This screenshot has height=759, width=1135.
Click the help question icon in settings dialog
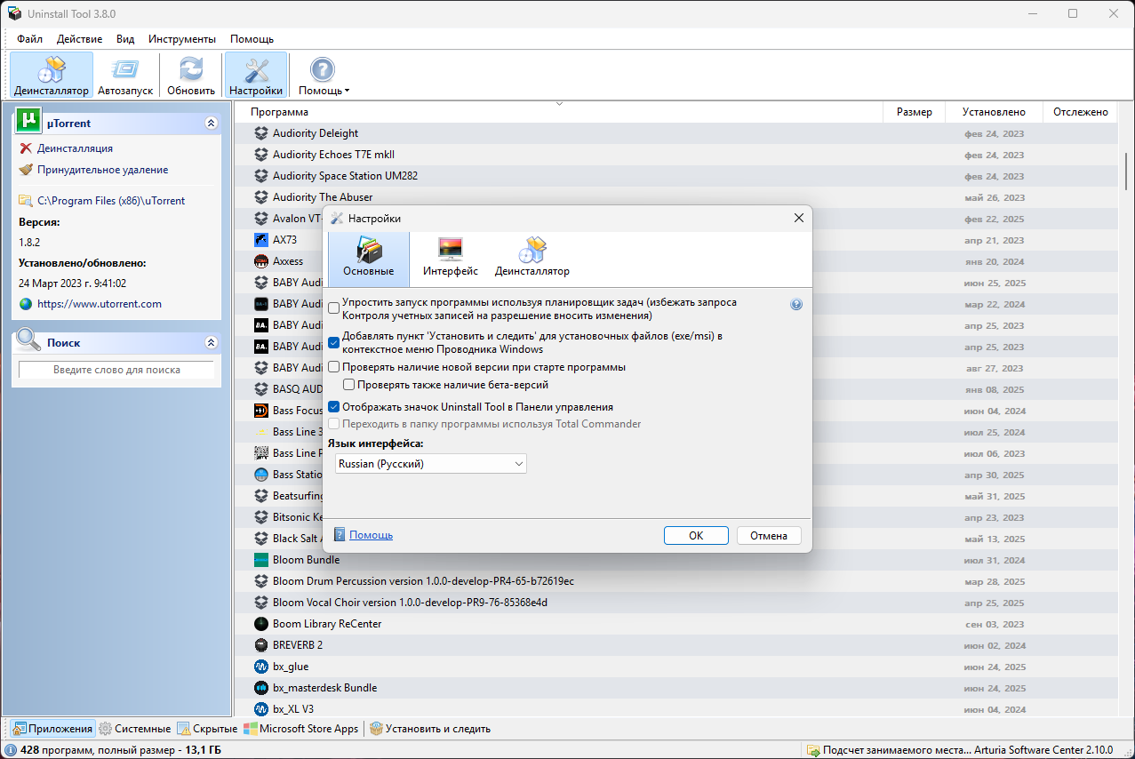[796, 304]
